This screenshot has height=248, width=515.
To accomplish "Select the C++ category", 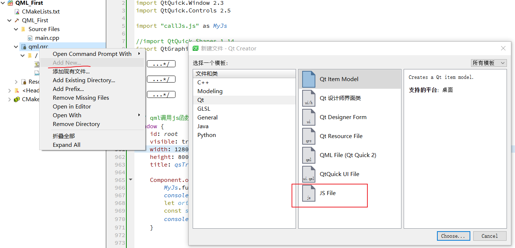I will 244,83.
